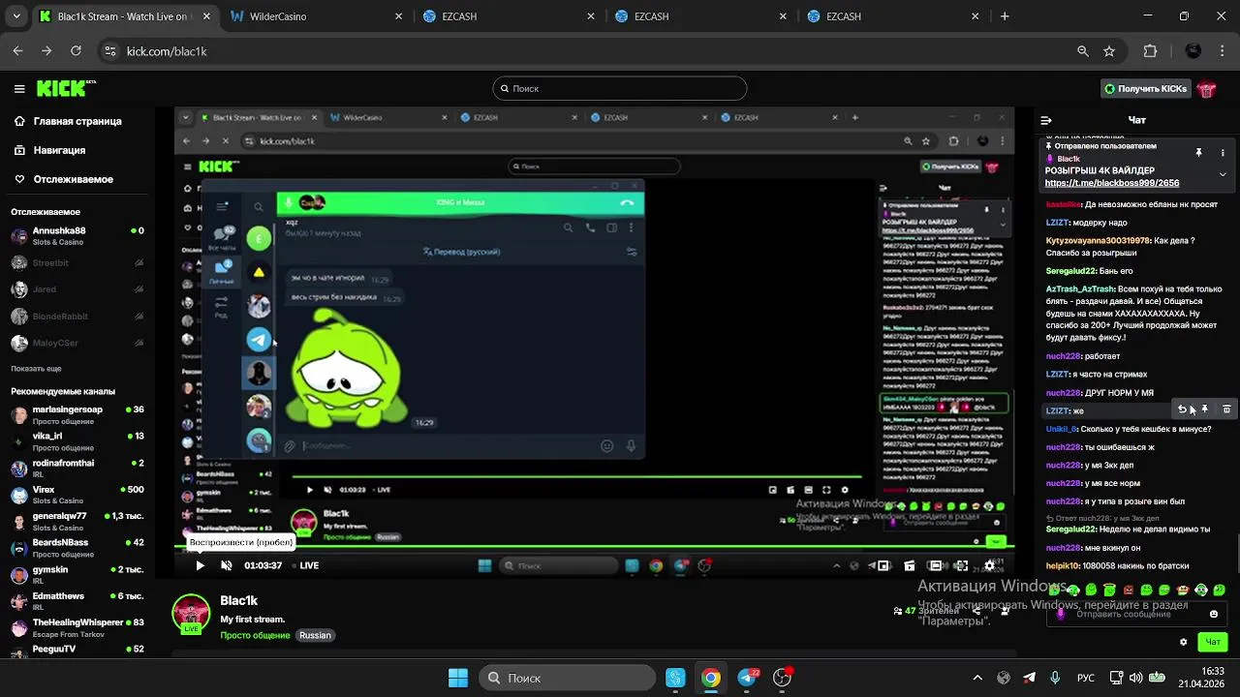Zoom page with magnifier in address bar
The image size is (1240, 697).
[1082, 51]
